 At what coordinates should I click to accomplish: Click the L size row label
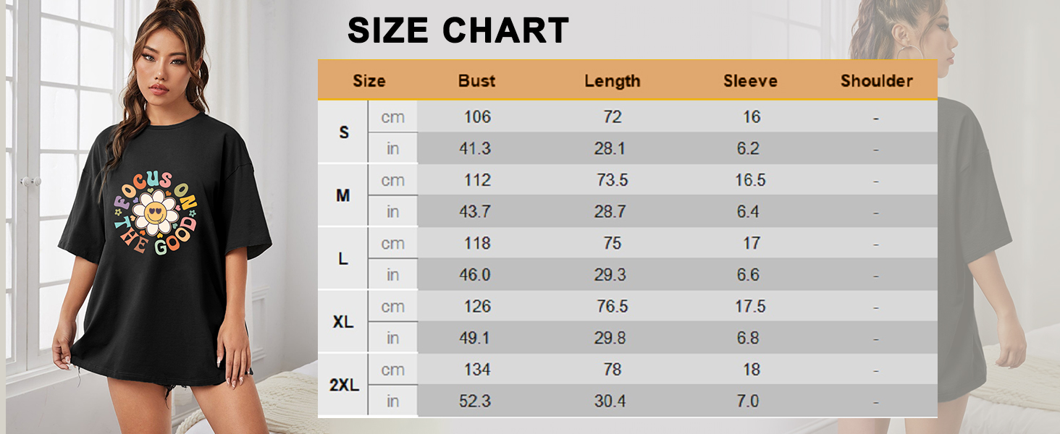pos(343,259)
